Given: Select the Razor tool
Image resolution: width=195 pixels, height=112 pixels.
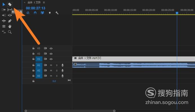Looking at the screenshot, I should pyautogui.click(x=10, y=5).
